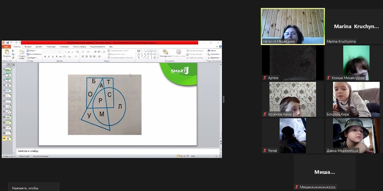This screenshot has height=191, width=383.
Task: Click the File (Файл) button
Action: (x=6, y=47)
